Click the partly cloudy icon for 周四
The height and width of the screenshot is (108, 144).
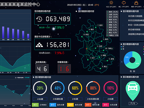pos(136,3)
